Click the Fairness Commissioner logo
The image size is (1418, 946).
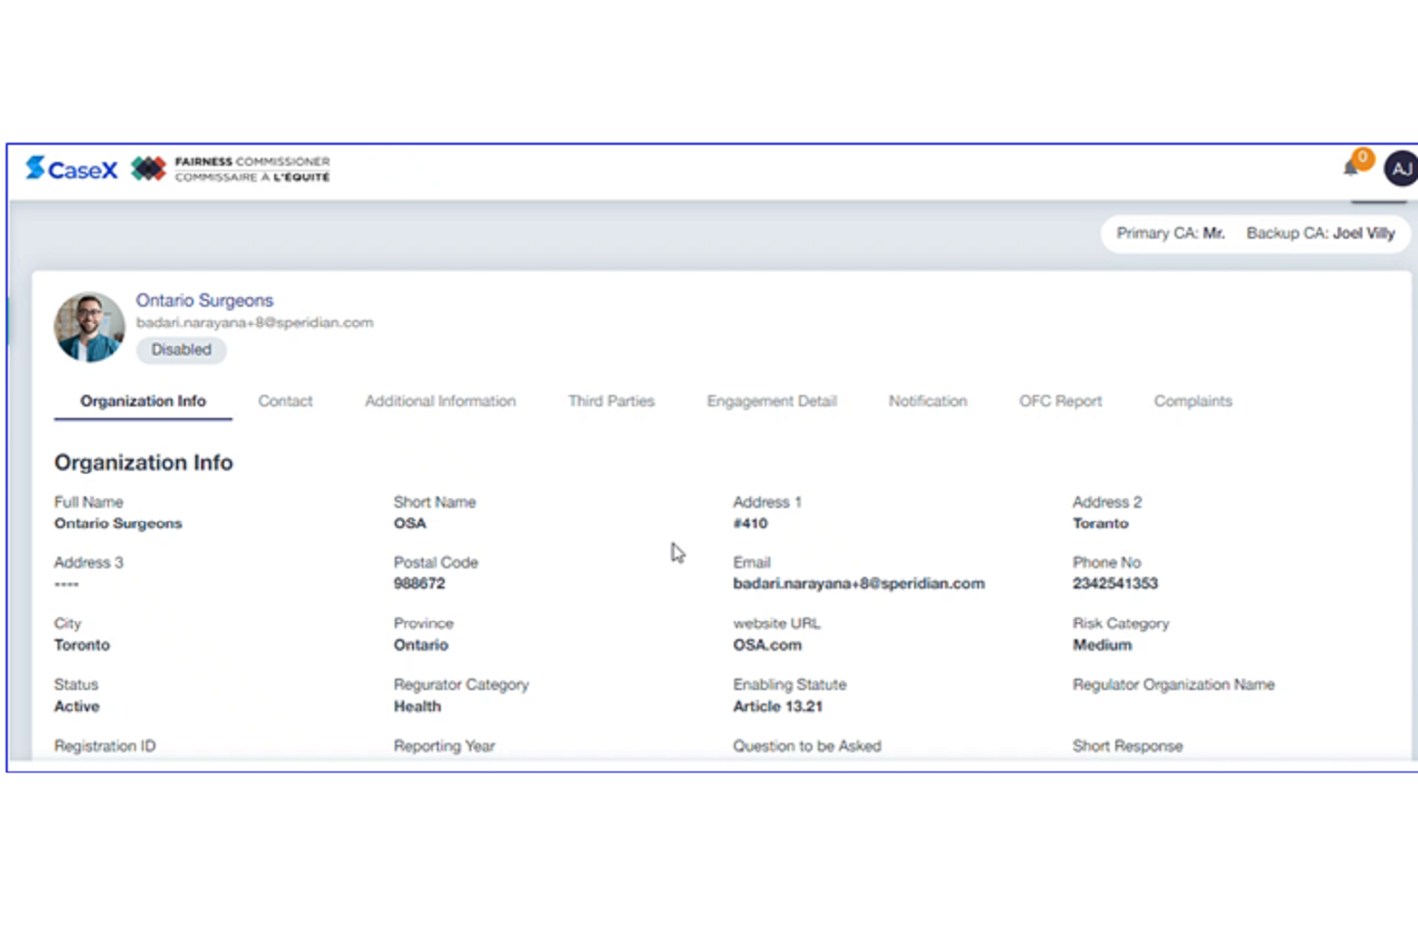(230, 170)
